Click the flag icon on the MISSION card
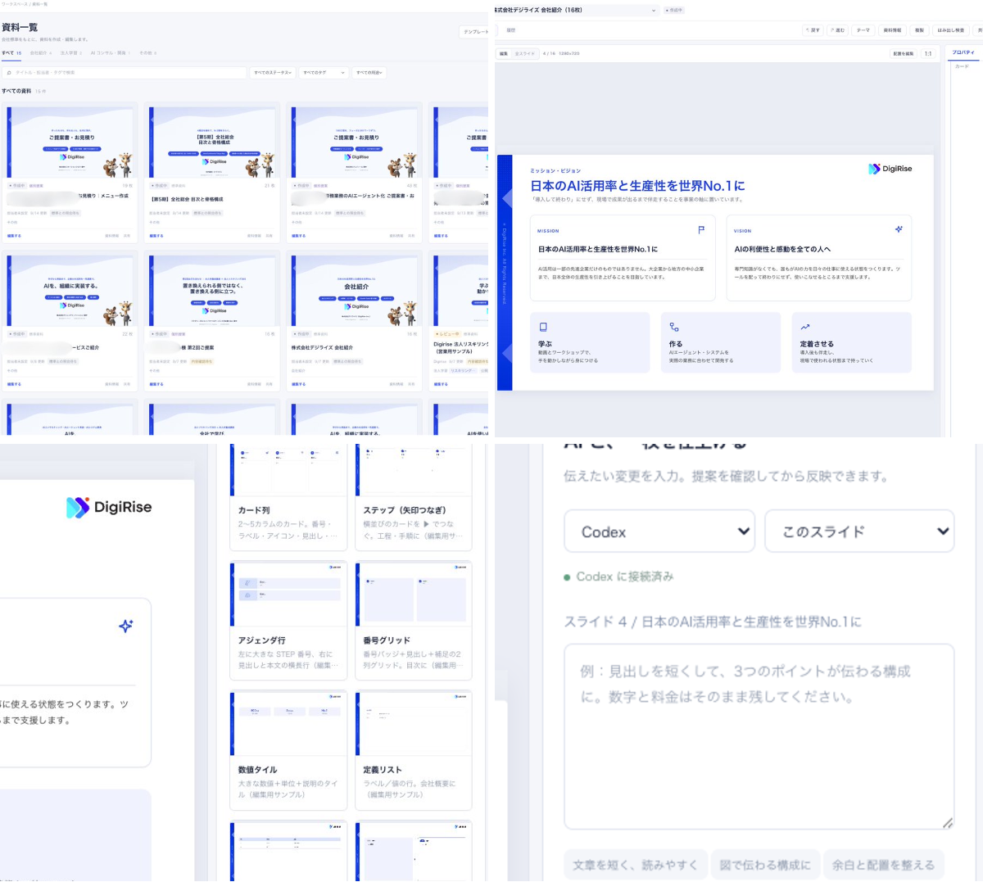This screenshot has height=882, width=983. pos(701,230)
